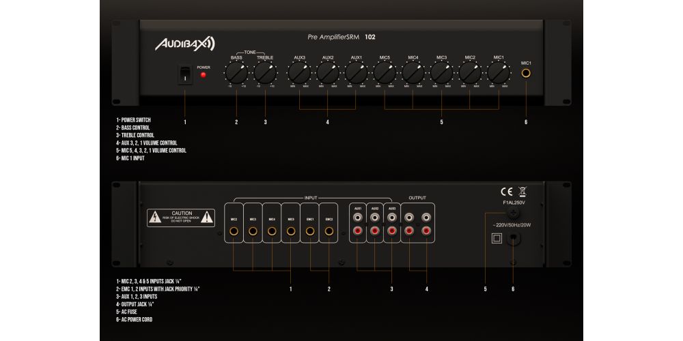683x341 pixels.
Task: Click the Pre AmplifierSRM 102 model title
Action: tap(341, 37)
